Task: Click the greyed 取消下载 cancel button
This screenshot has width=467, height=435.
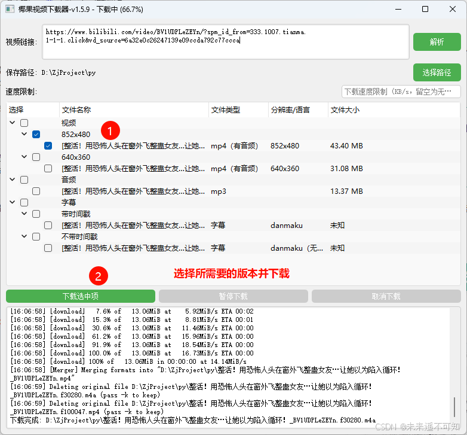Action: coord(386,296)
